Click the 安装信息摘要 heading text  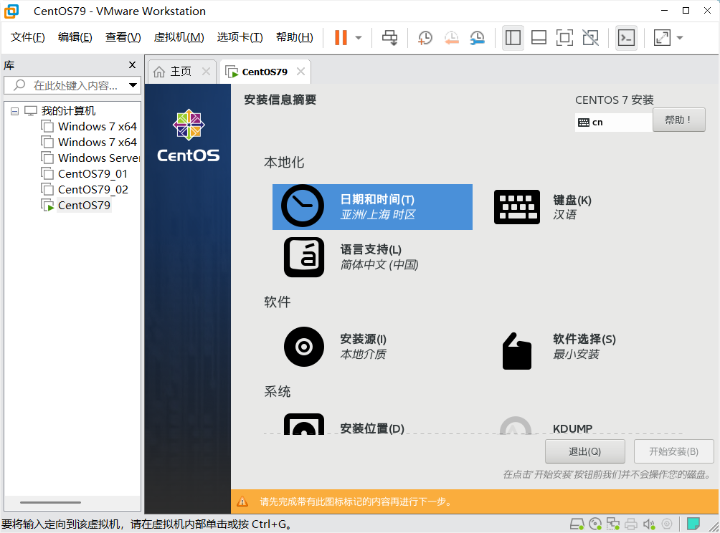[280, 100]
